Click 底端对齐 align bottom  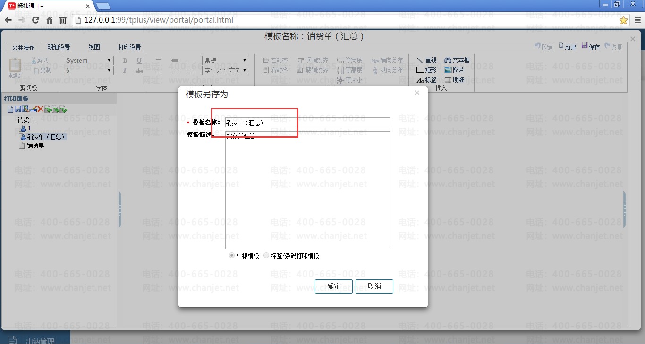[x=313, y=70]
